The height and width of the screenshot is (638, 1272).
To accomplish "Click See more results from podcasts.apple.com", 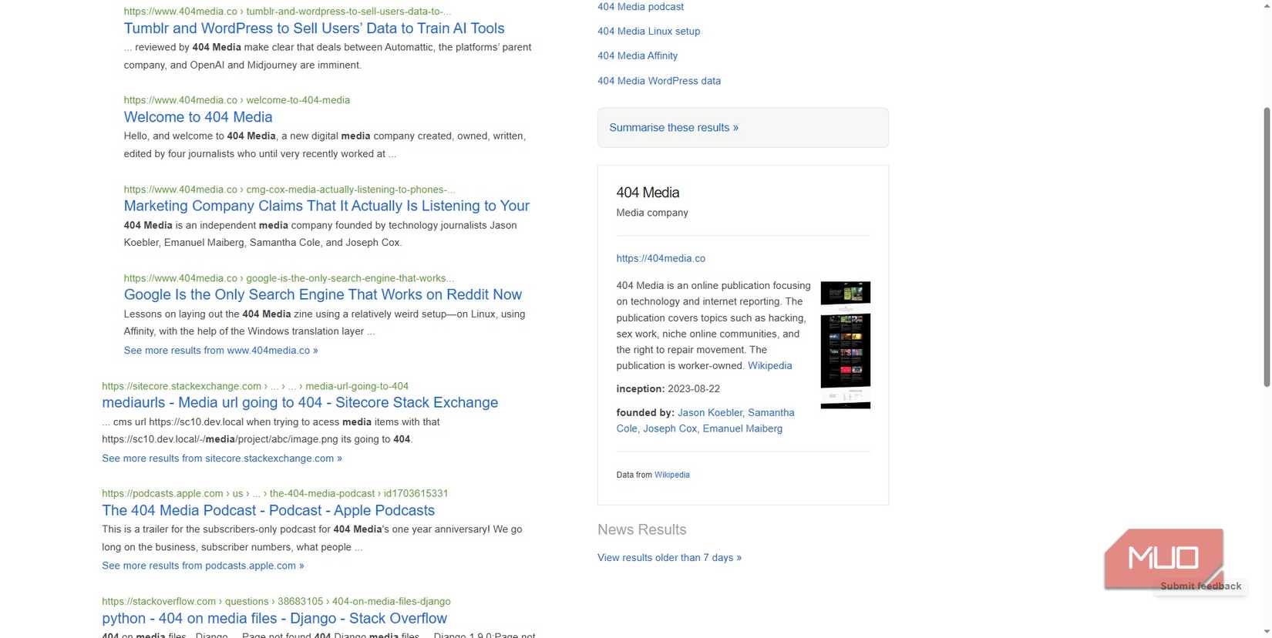I will [x=203, y=566].
